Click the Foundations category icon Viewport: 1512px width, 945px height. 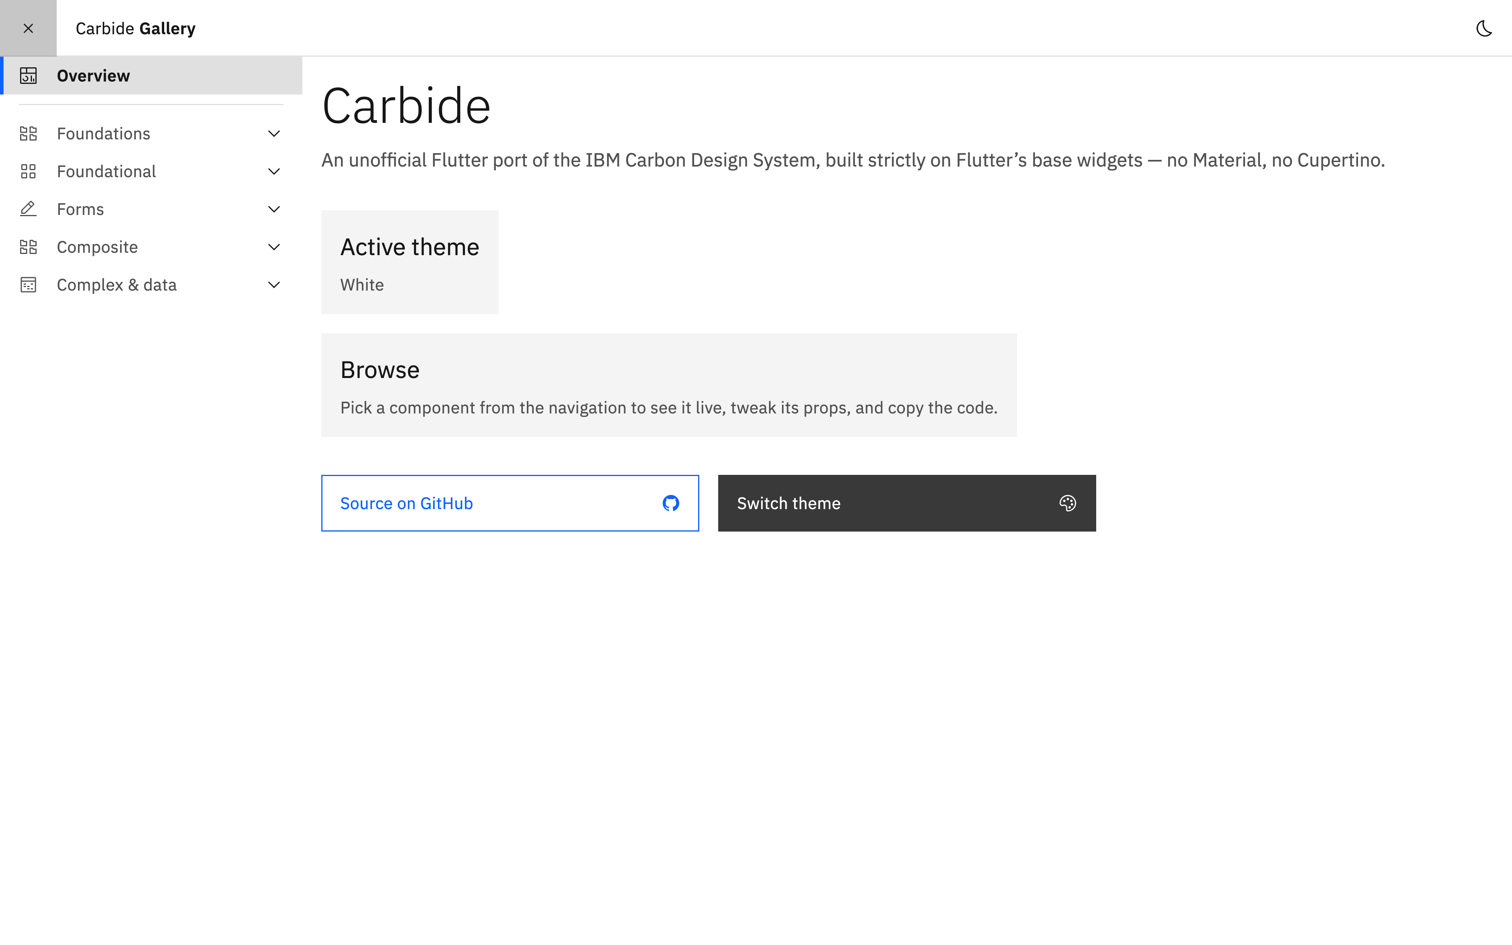click(28, 134)
